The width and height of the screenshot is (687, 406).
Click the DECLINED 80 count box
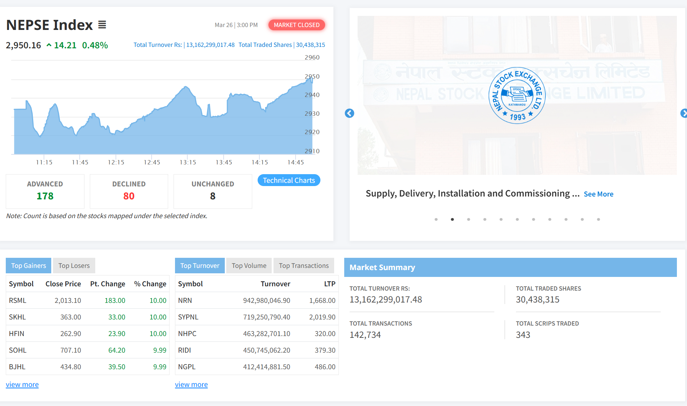[x=129, y=191]
